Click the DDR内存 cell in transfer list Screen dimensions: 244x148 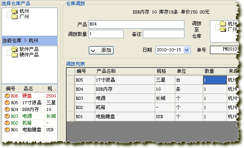(125, 89)
